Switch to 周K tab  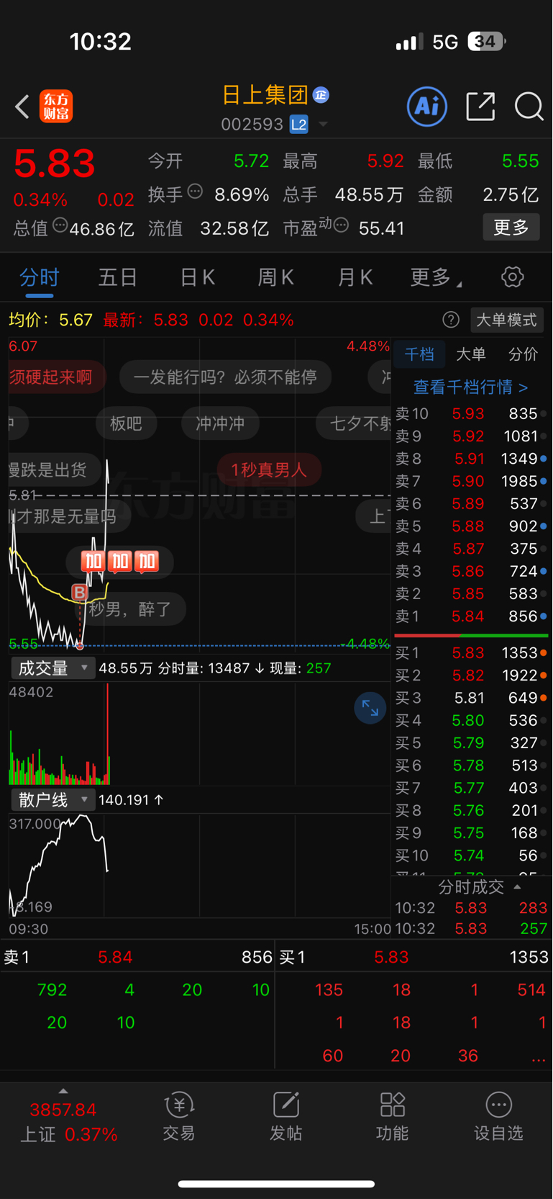[275, 277]
